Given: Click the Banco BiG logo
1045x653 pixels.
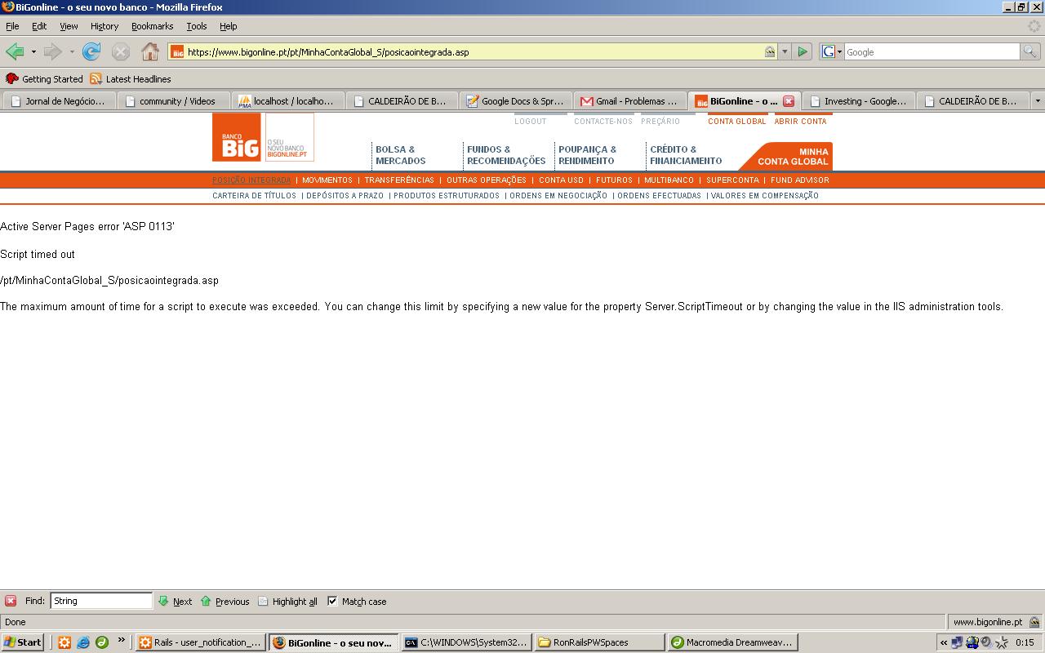Looking at the screenshot, I should [237, 137].
